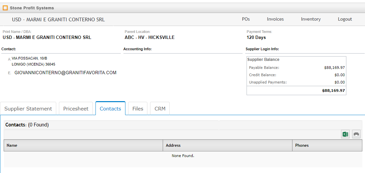
Task: Switch to the Supplier Statement tab
Action: tap(28, 109)
